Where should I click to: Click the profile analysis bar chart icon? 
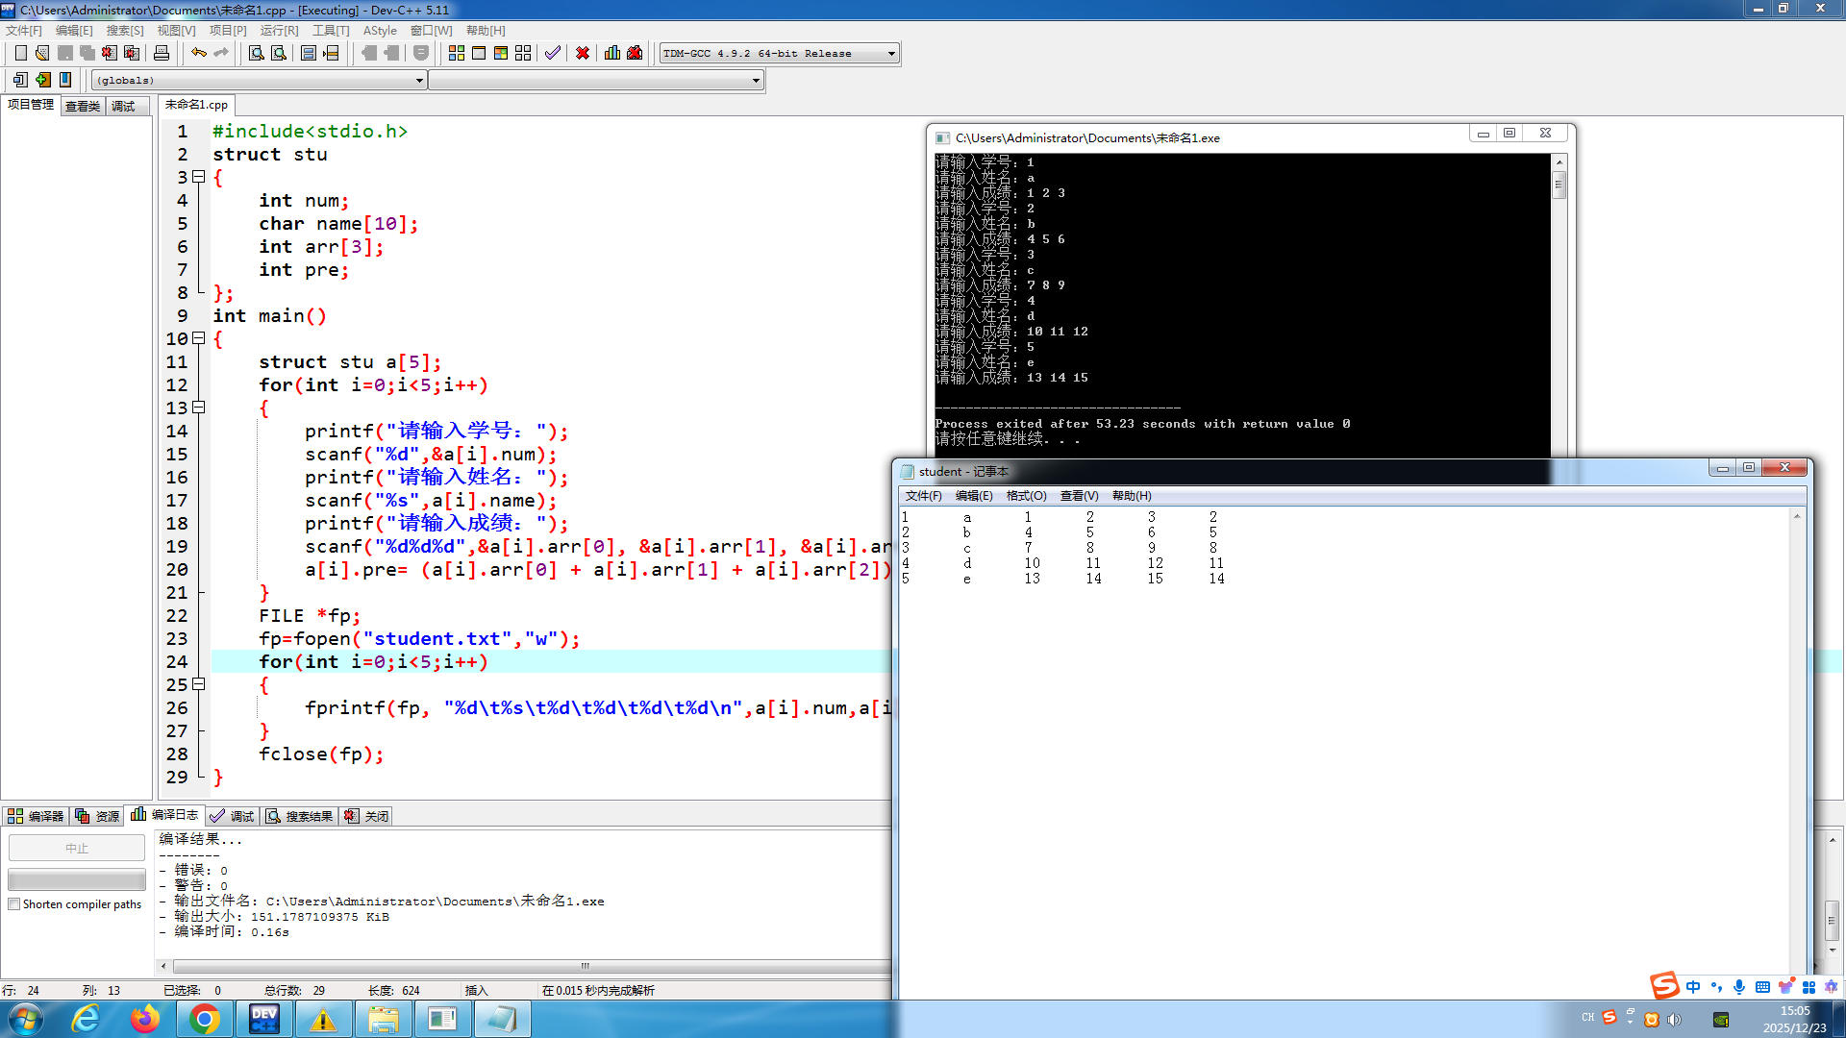click(x=612, y=53)
